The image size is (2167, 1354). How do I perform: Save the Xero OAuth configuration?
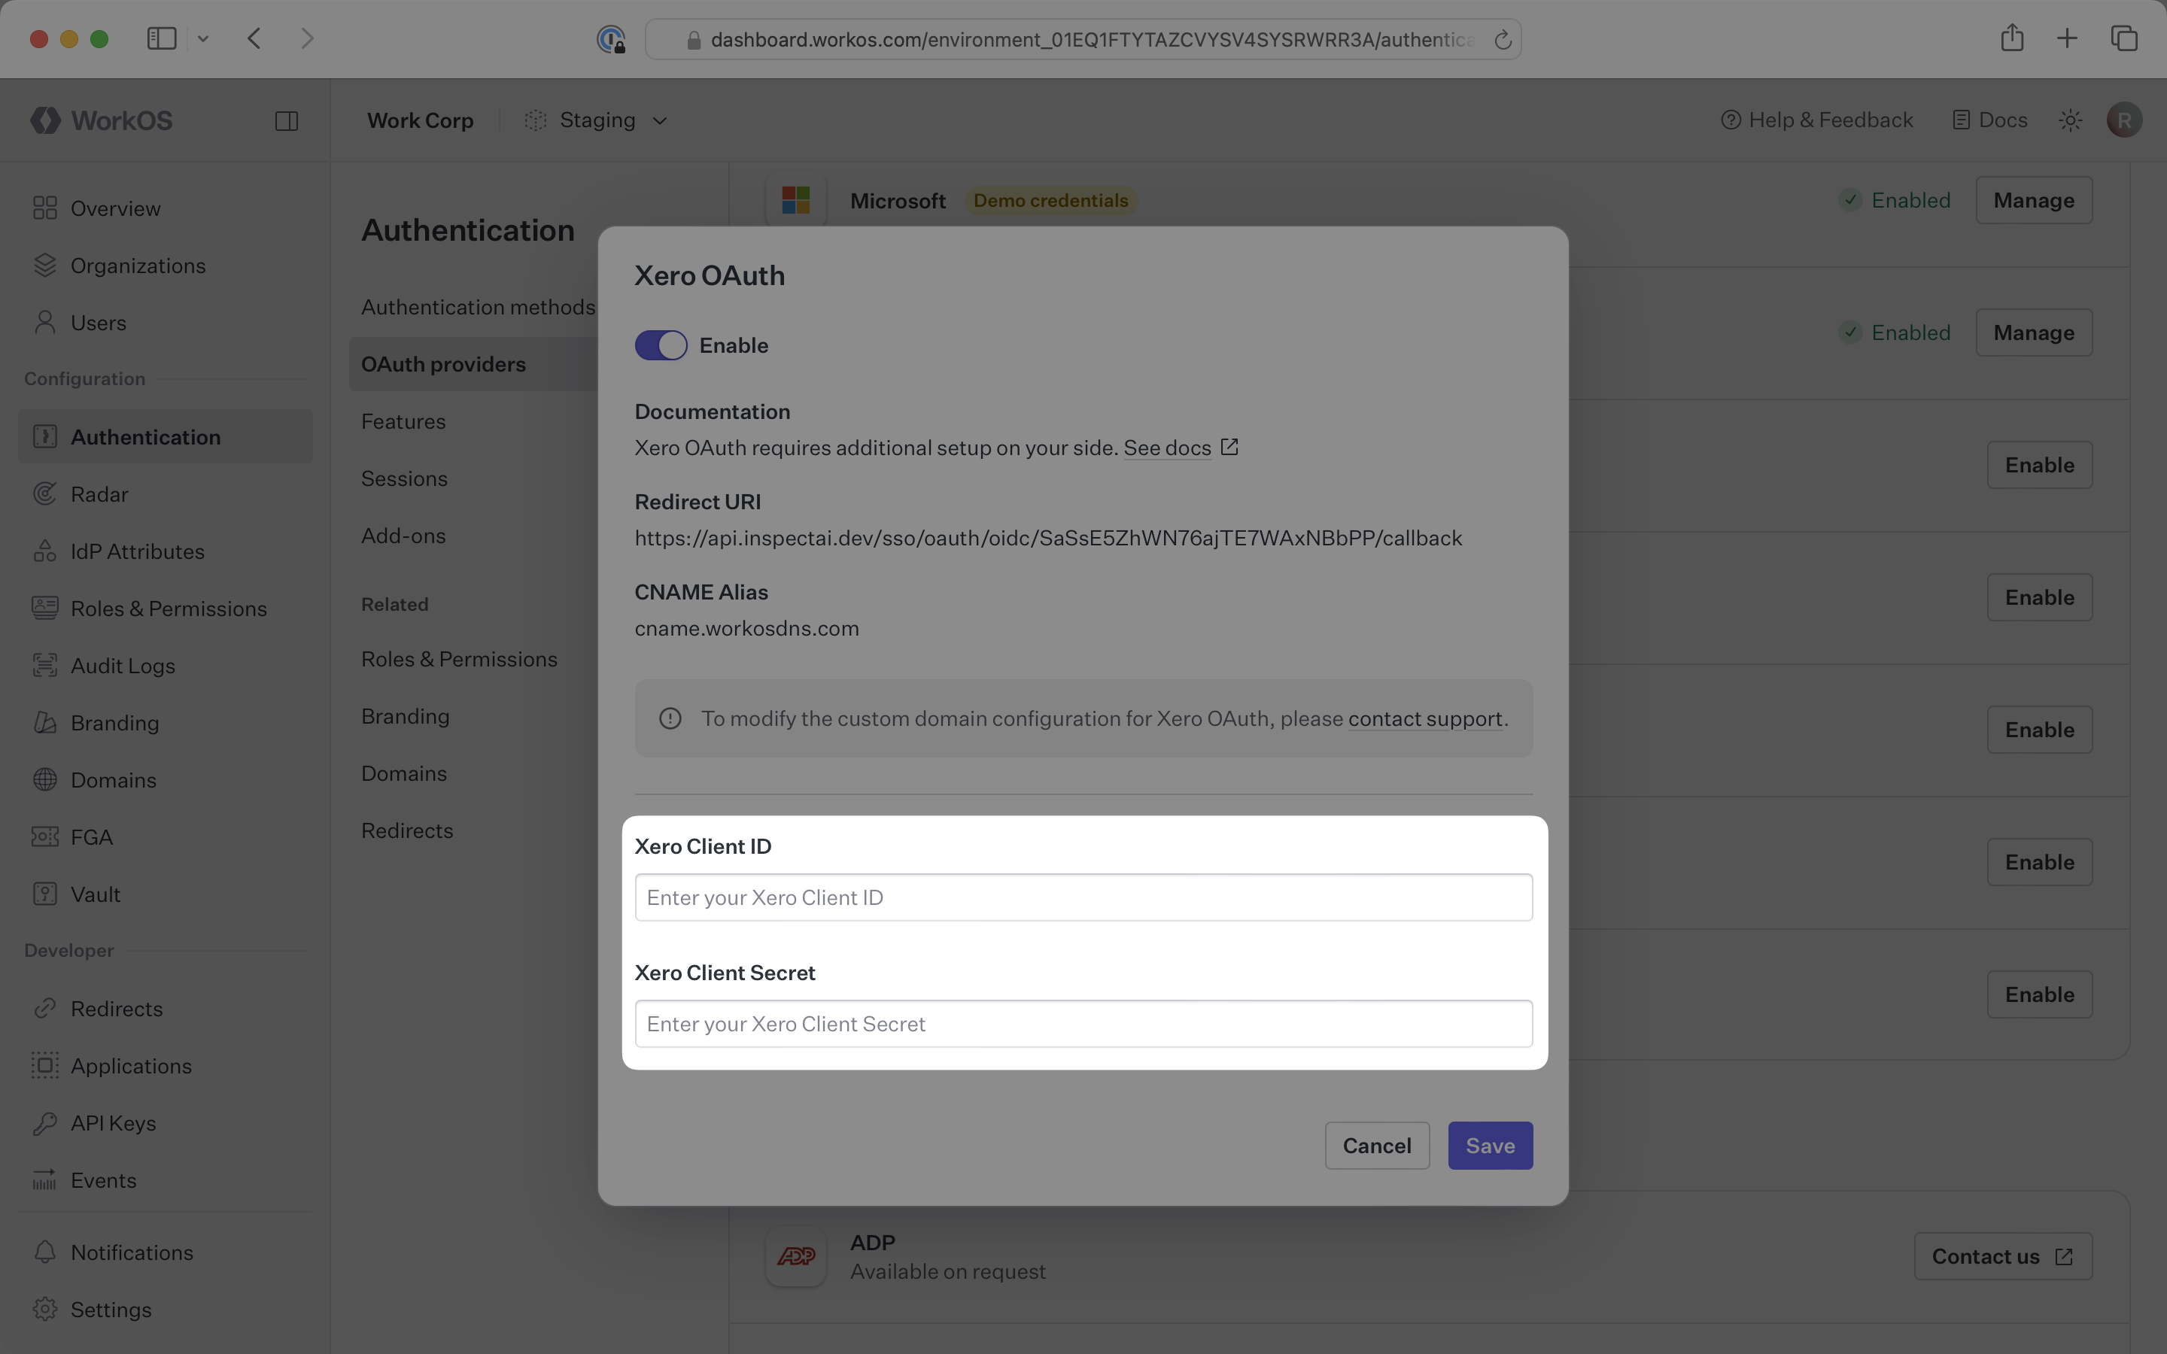pyautogui.click(x=1488, y=1146)
